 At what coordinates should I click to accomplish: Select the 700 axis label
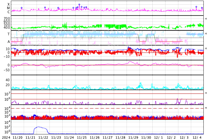click(7, 18)
